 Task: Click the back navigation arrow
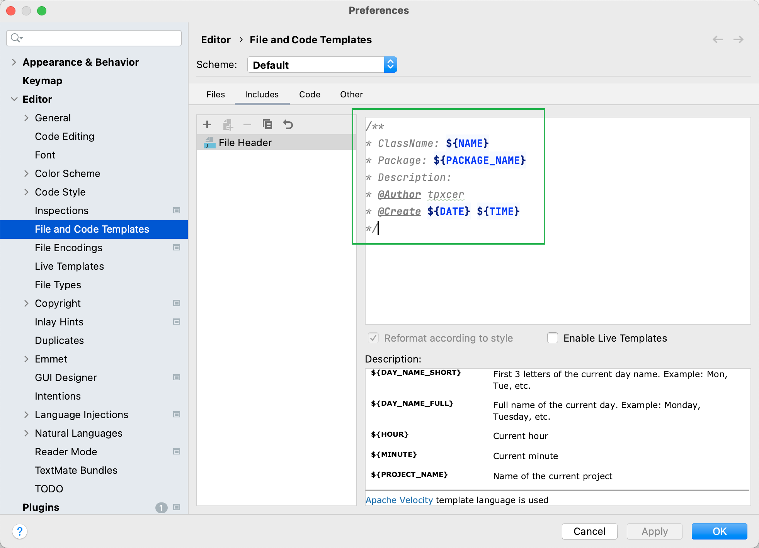pyautogui.click(x=718, y=39)
